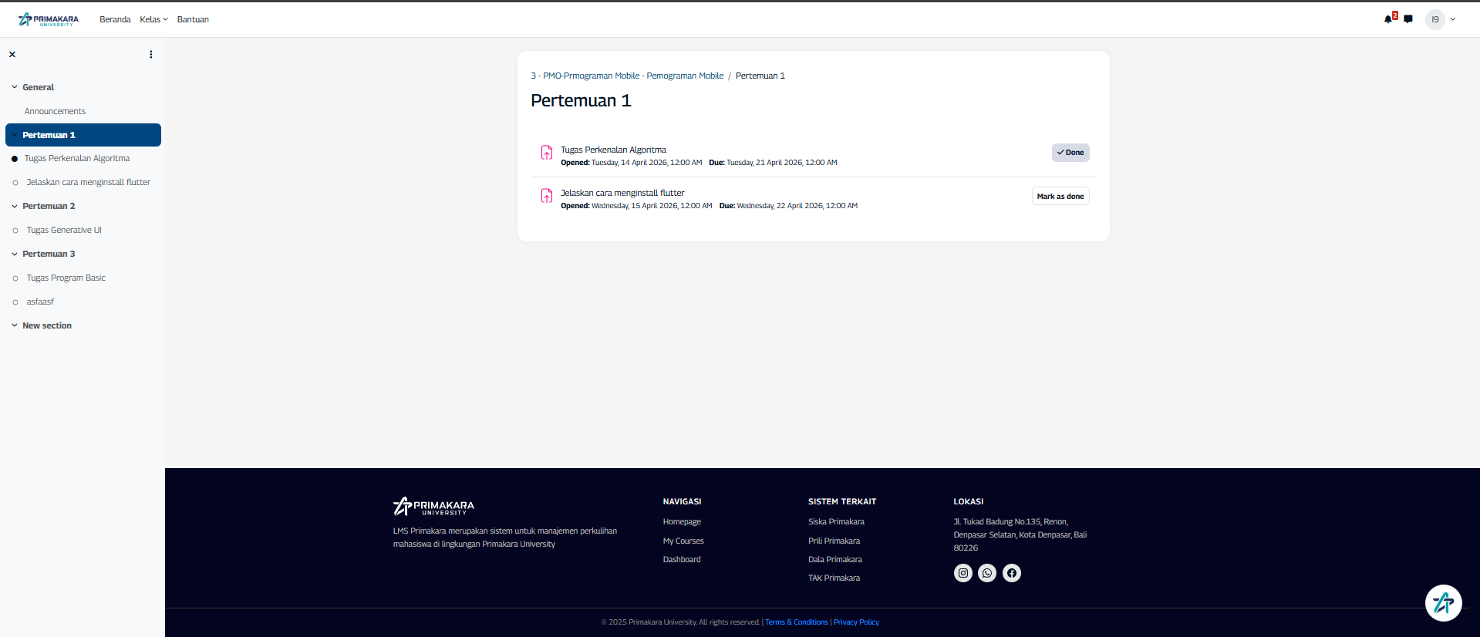Open Tugas Perkenalan Algoritma in sidebar
The height and width of the screenshot is (637, 1480).
(x=77, y=158)
